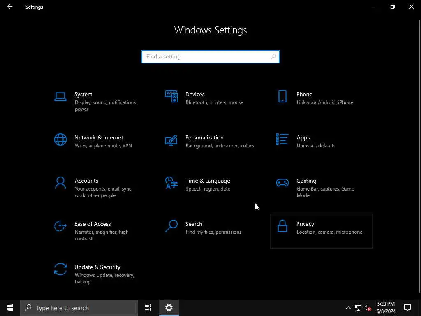Open the Network & Internet globe icon
The height and width of the screenshot is (316, 421).
[x=60, y=140]
